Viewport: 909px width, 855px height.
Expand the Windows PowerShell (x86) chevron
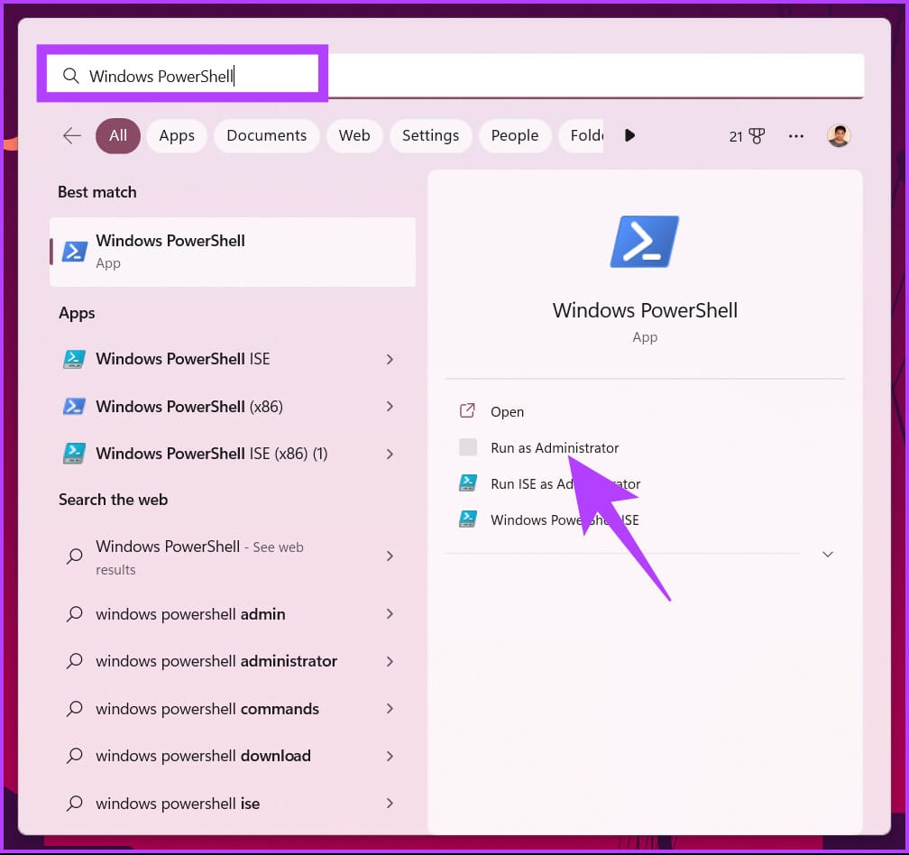[390, 407]
